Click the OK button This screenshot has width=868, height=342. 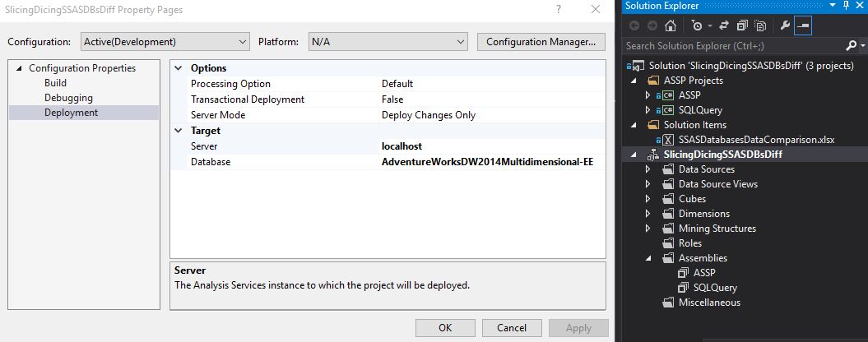click(445, 328)
